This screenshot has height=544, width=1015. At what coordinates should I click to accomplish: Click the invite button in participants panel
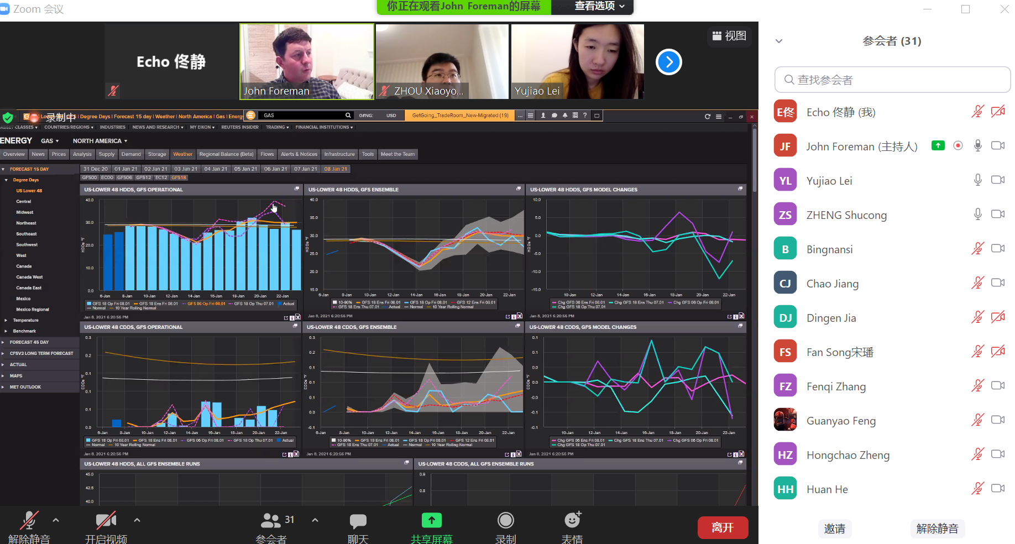[x=834, y=529]
